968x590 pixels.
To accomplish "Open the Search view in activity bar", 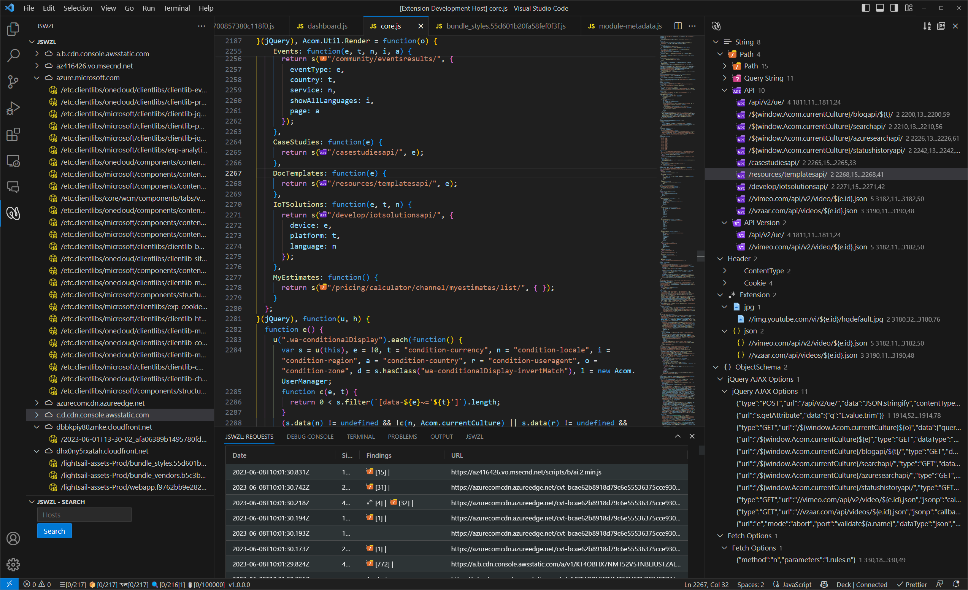I will tap(13, 56).
